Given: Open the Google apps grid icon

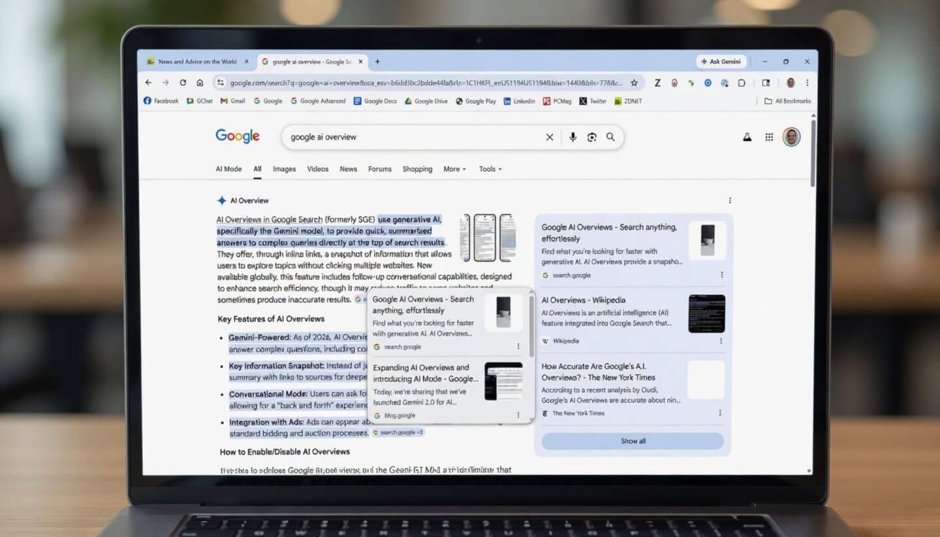Looking at the screenshot, I should [x=769, y=137].
